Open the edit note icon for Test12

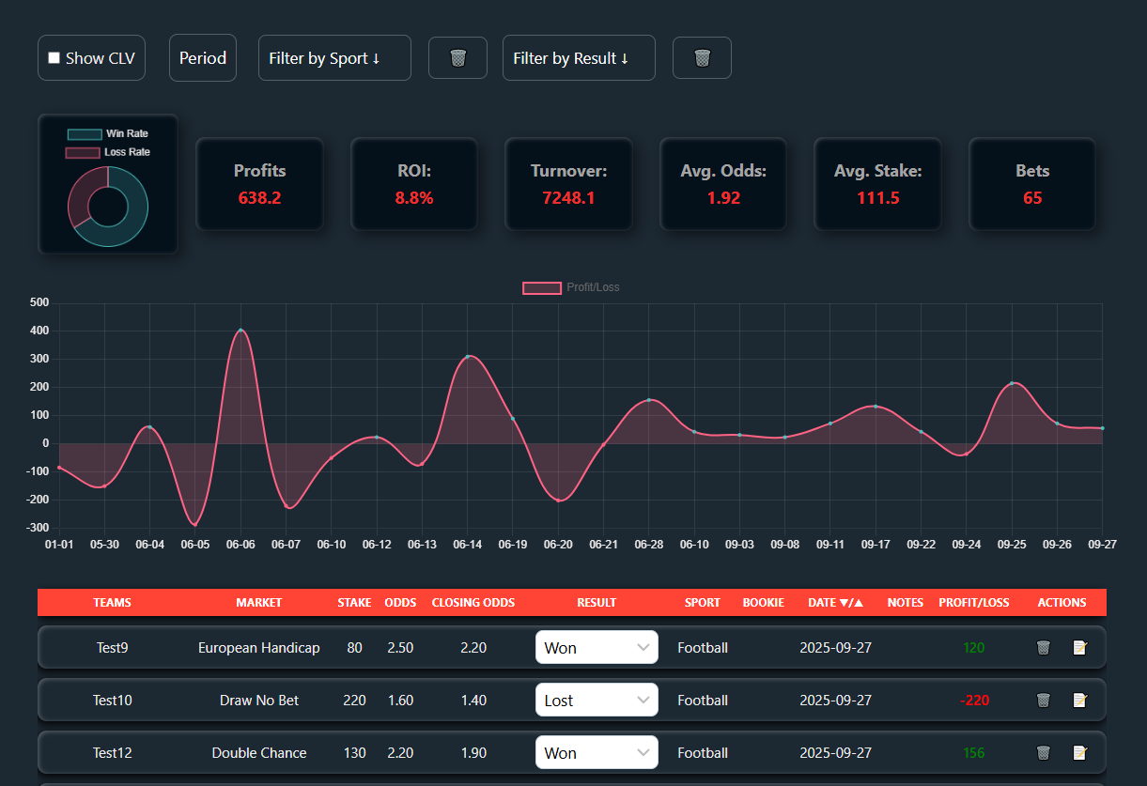click(1080, 753)
